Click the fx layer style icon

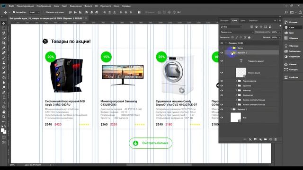click(250, 139)
